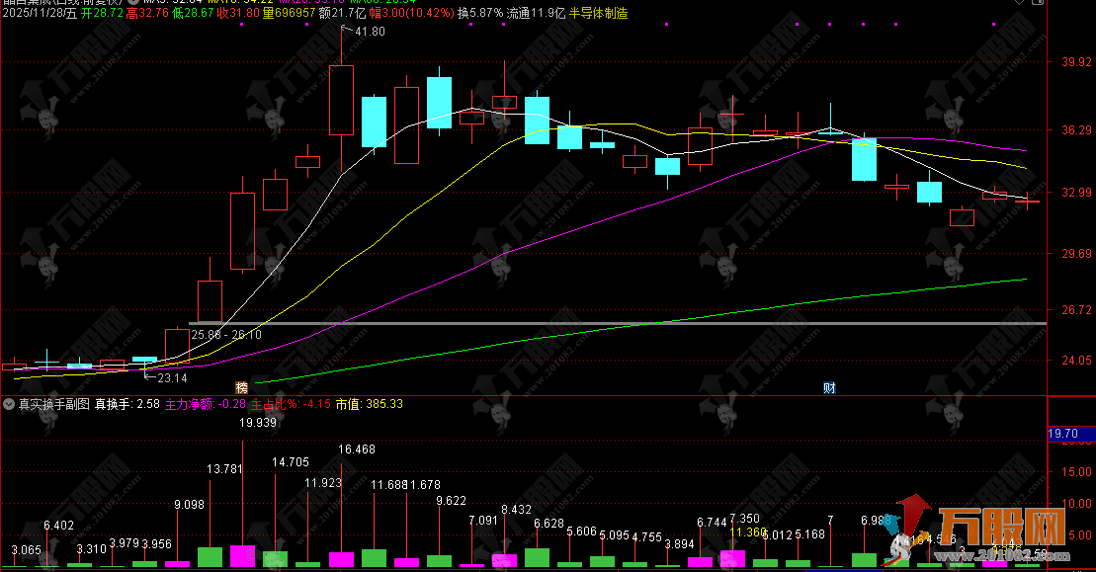This screenshot has width=1096, height=572.
Task: Click the 真实换手副图 indicator name
Action: [x=54, y=404]
